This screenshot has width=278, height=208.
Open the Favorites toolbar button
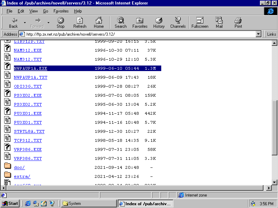click(140, 23)
